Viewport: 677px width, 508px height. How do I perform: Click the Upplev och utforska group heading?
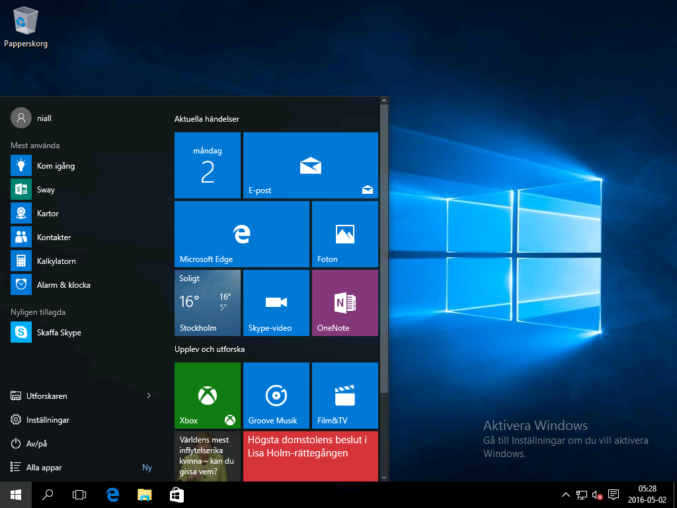[x=210, y=349]
